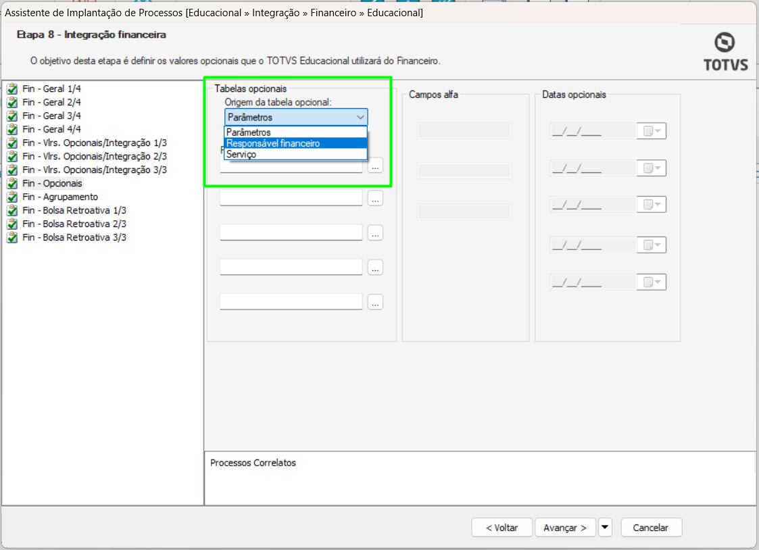Go to Fin - Vlrs. Opcionais/Integração 2/3
This screenshot has width=759, height=550.
tap(95, 156)
